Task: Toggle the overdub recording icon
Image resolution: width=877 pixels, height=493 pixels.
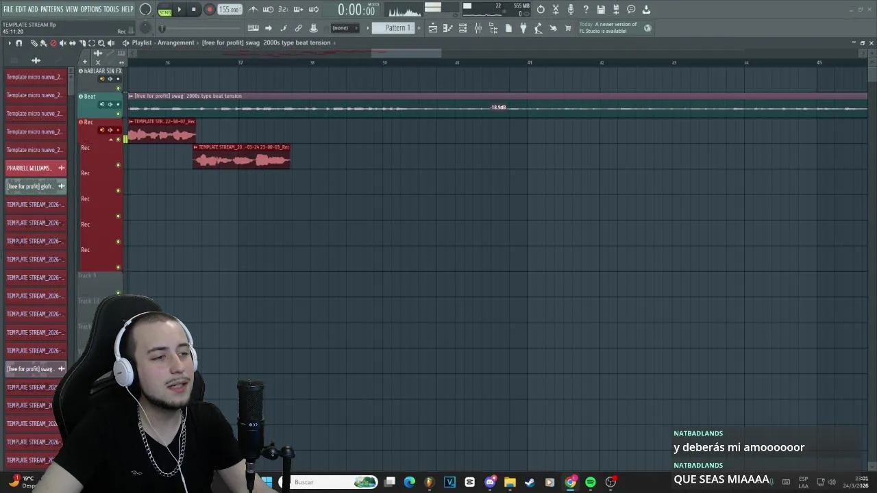Action: coord(298,10)
